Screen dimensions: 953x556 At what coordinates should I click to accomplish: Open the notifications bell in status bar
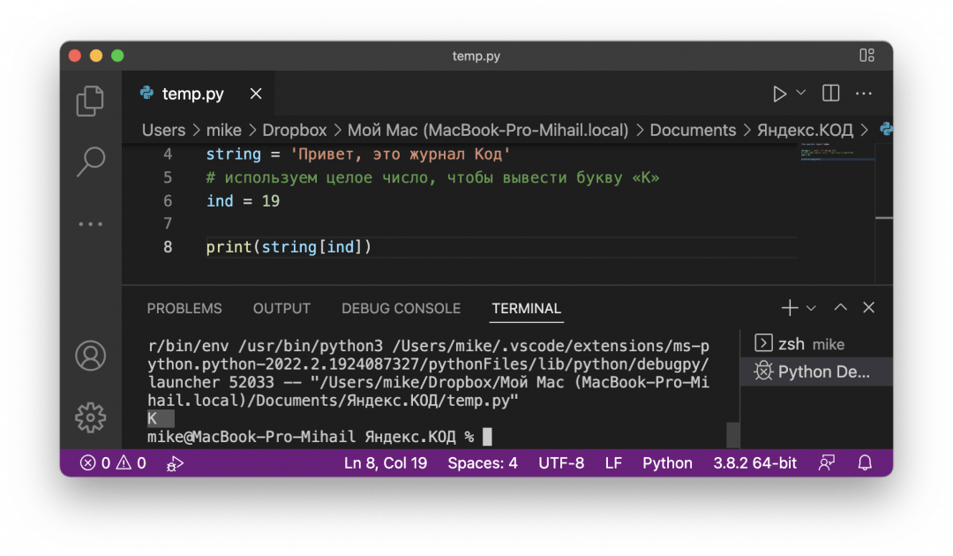pos(865,462)
